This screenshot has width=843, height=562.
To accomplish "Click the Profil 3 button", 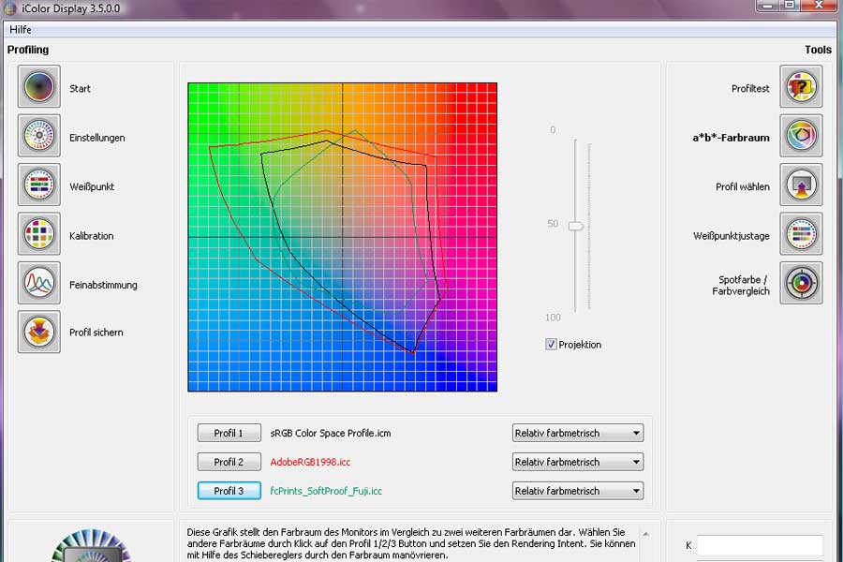I will click(x=229, y=491).
